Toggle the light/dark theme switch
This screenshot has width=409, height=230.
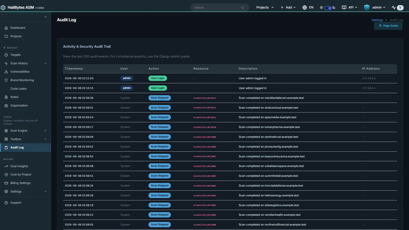328,8
